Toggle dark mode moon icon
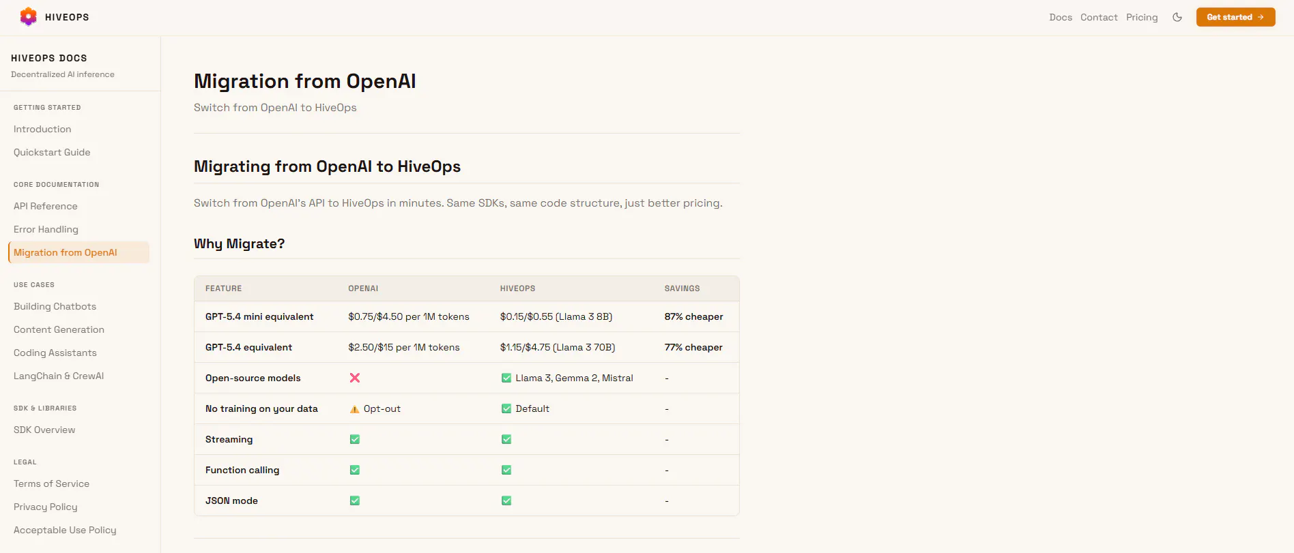The height and width of the screenshot is (553, 1294). click(x=1177, y=17)
